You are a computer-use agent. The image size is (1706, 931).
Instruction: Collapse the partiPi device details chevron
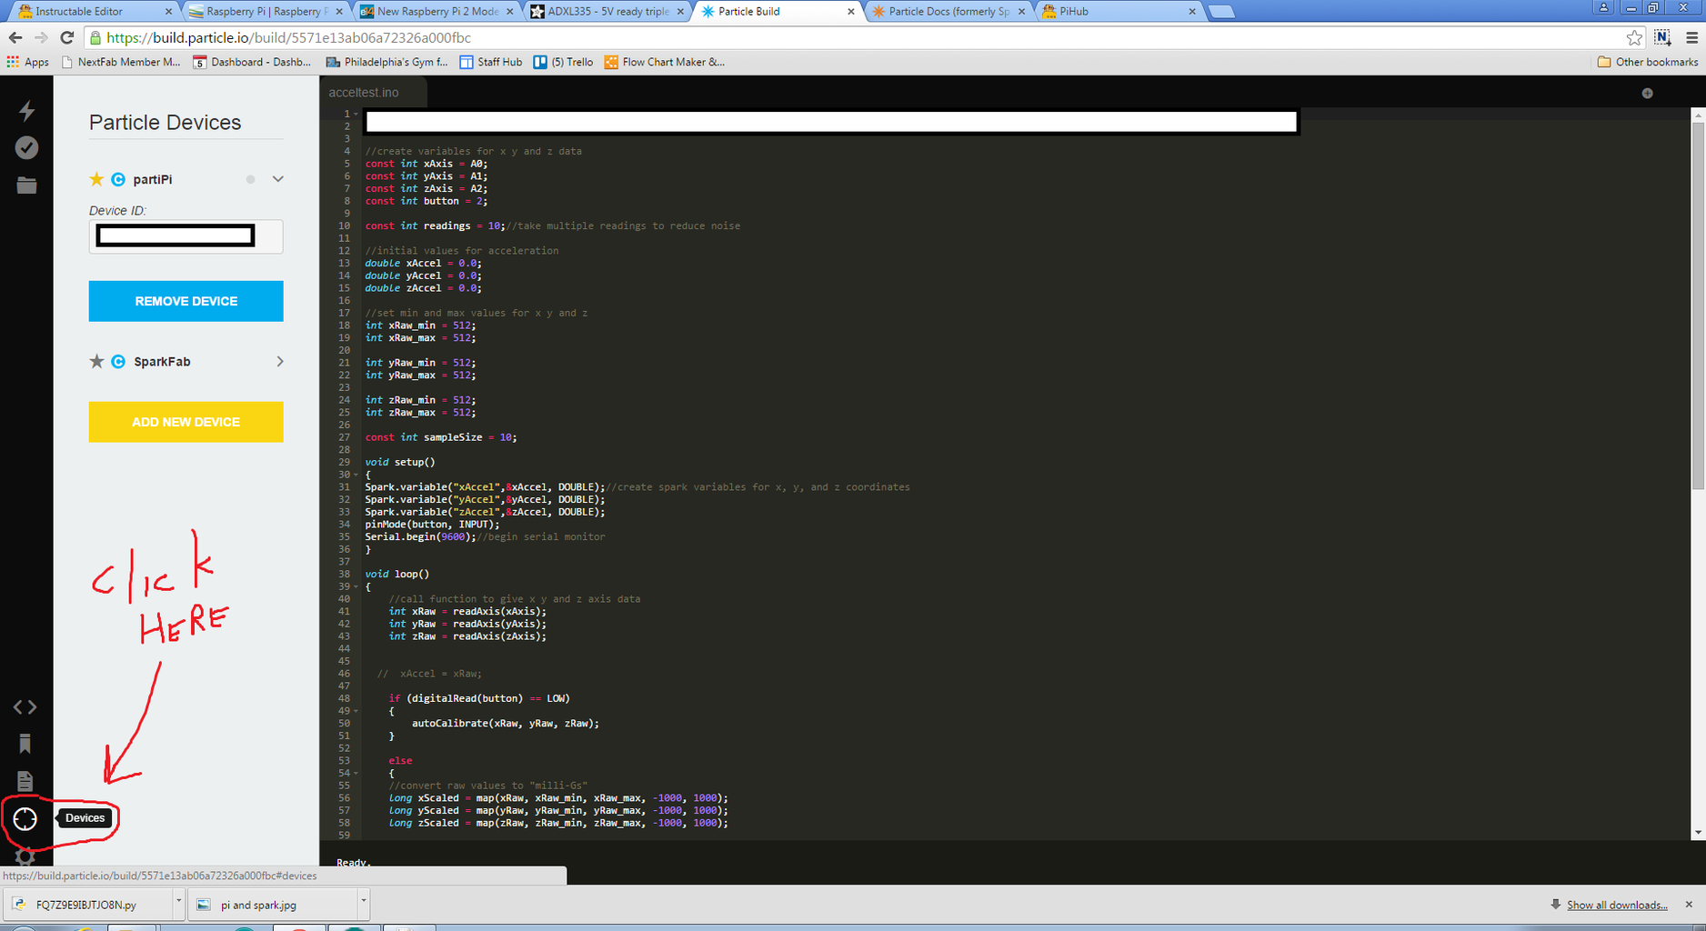278,179
